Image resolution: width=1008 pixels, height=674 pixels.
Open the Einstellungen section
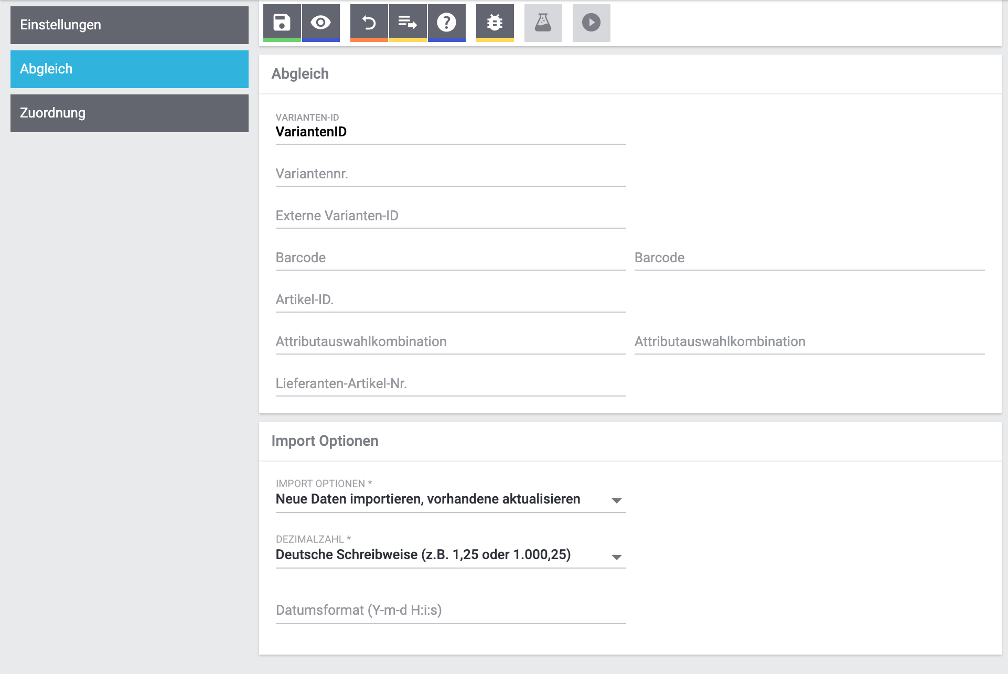click(129, 25)
